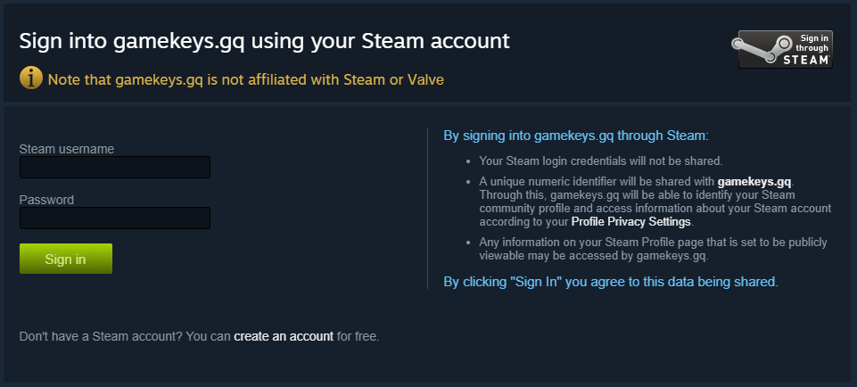857x387 pixels.
Task: Click the "Steam username" field label
Action: [66, 148]
